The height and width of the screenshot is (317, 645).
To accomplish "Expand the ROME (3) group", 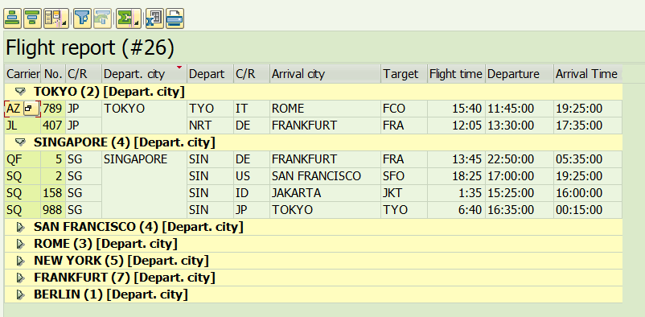I will (x=20, y=244).
